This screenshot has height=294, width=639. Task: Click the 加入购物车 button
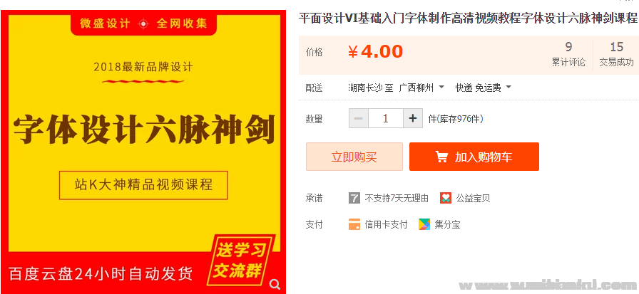tap(474, 157)
